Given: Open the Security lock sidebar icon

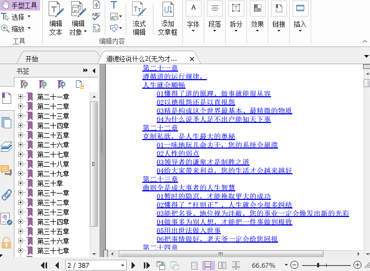Looking at the screenshot, I should click(6, 243).
